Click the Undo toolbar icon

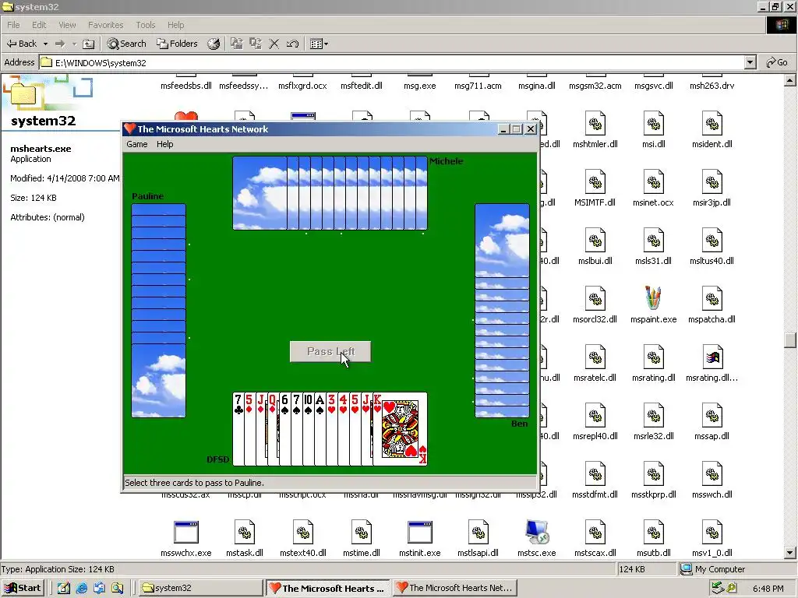pyautogui.click(x=293, y=44)
